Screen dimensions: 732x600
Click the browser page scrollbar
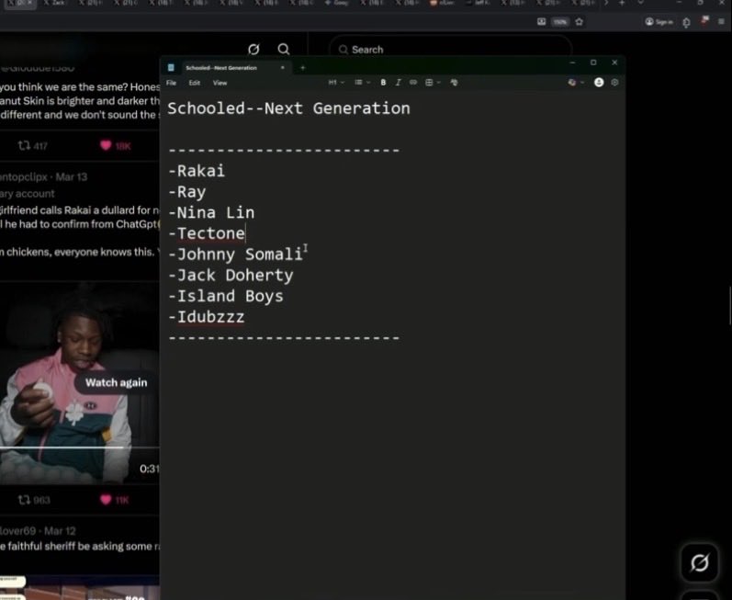(729, 306)
